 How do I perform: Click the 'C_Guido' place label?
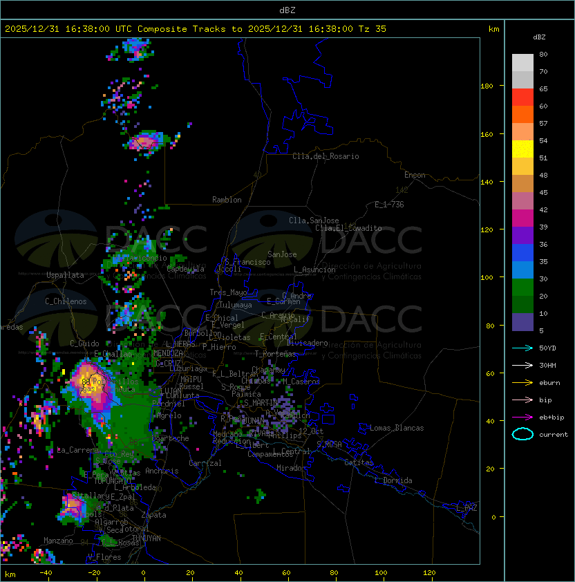coord(84,344)
